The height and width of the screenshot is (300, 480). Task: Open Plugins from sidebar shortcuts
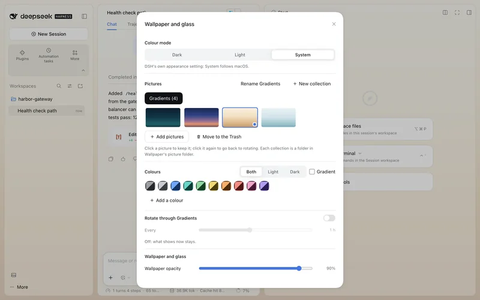coord(22,55)
